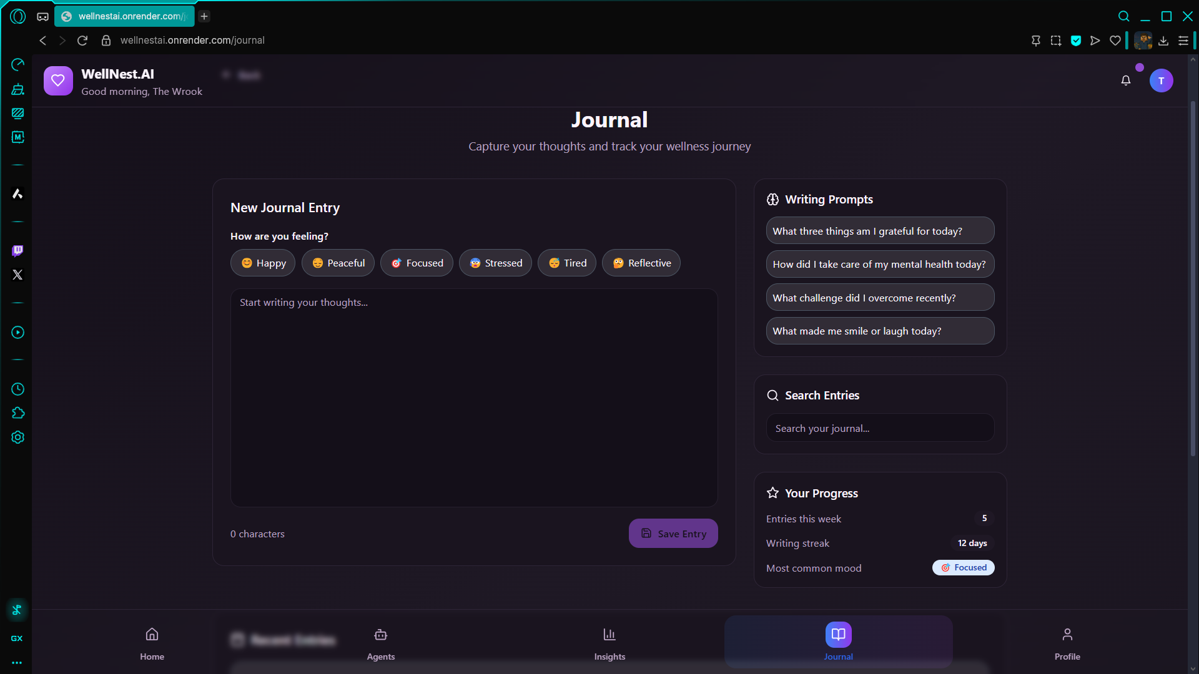Open Twitch in the browser sidebar
The width and height of the screenshot is (1199, 674).
click(x=17, y=250)
